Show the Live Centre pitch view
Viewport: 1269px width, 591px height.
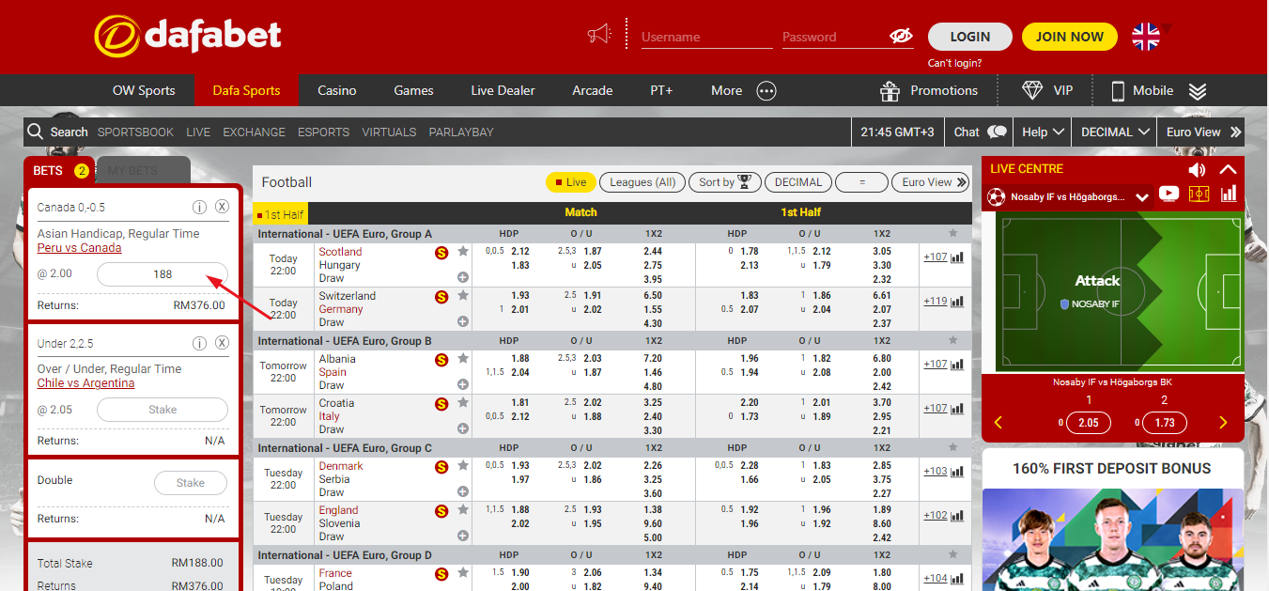[1199, 194]
